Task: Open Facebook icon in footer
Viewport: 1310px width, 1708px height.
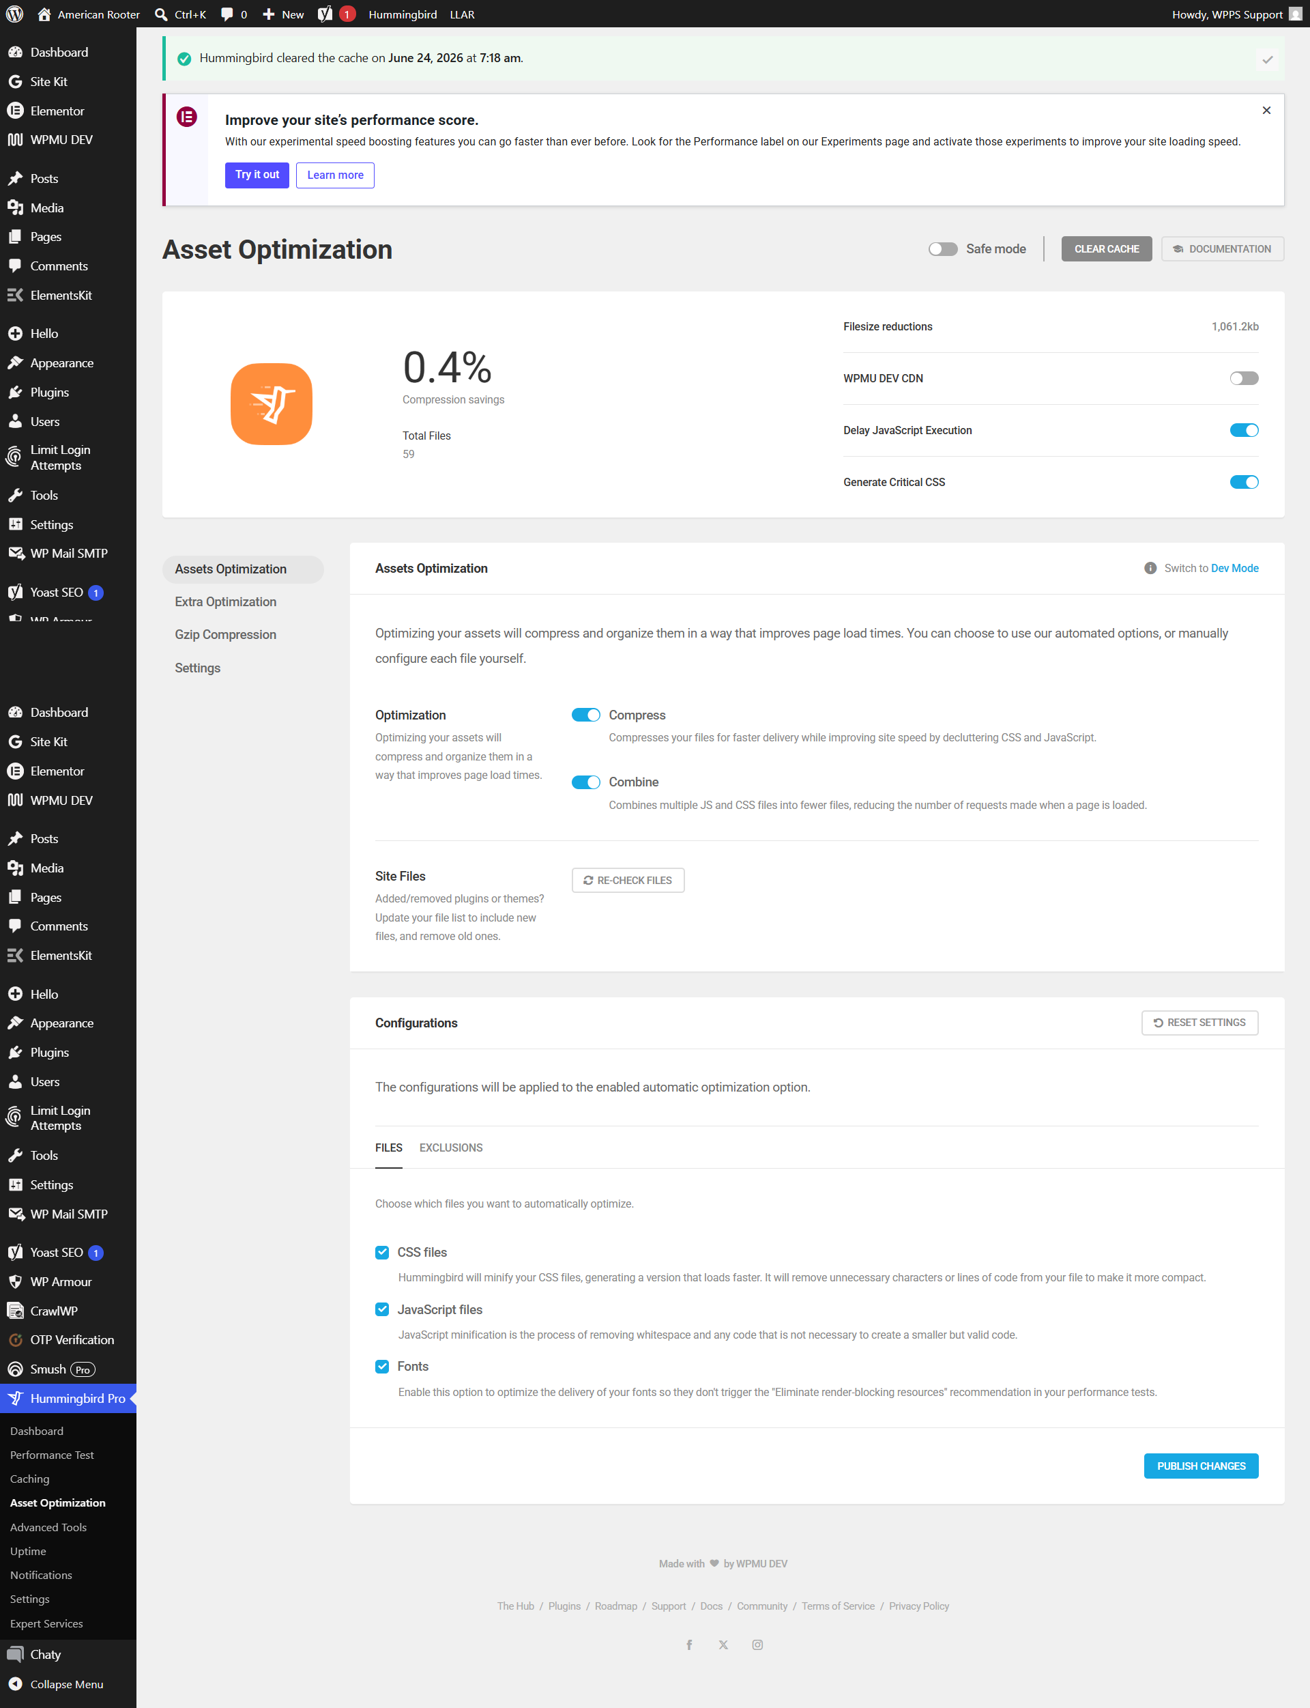Action: click(x=689, y=1644)
